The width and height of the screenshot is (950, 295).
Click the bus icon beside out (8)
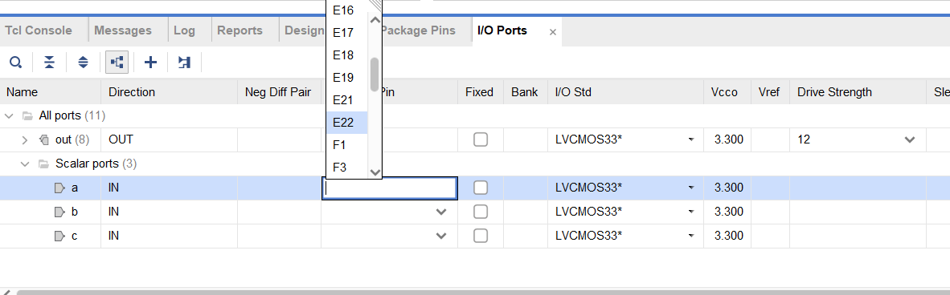43,139
